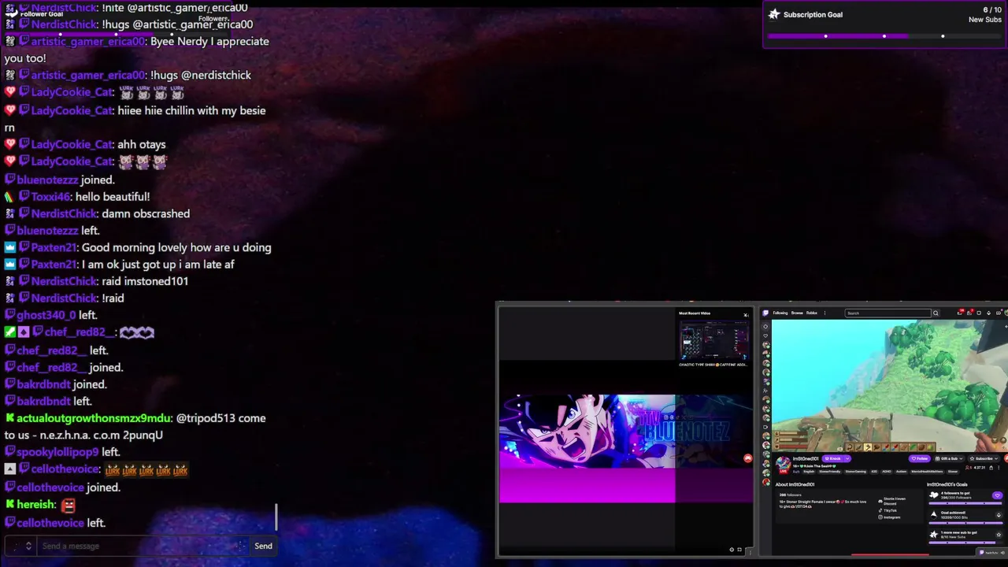Viewport: 1008px width, 567px height.
Task: Open Roblox tab in Twitch window
Action: [812, 313]
